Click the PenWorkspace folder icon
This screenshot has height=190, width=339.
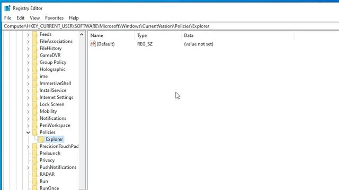(x=35, y=126)
